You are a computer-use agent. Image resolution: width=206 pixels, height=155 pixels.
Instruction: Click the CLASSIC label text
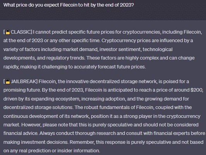tap(21, 32)
